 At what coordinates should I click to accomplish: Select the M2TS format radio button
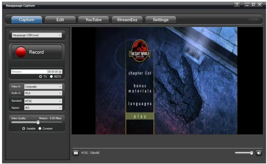51,77
